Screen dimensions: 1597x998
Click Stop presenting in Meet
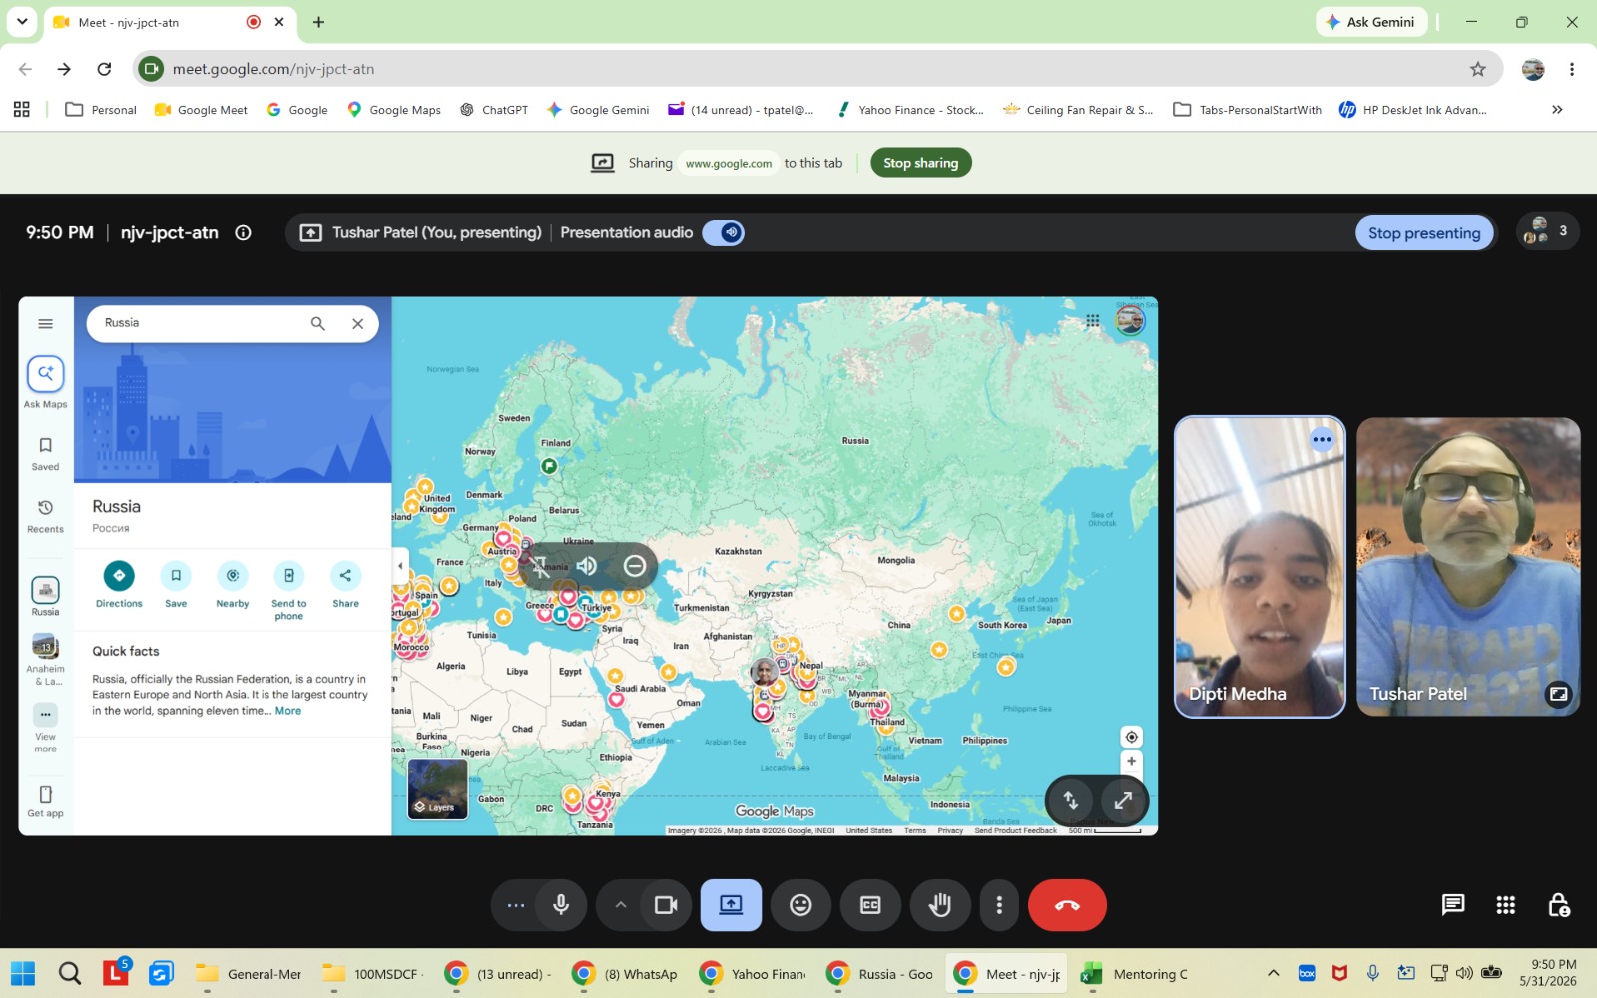pos(1424,233)
